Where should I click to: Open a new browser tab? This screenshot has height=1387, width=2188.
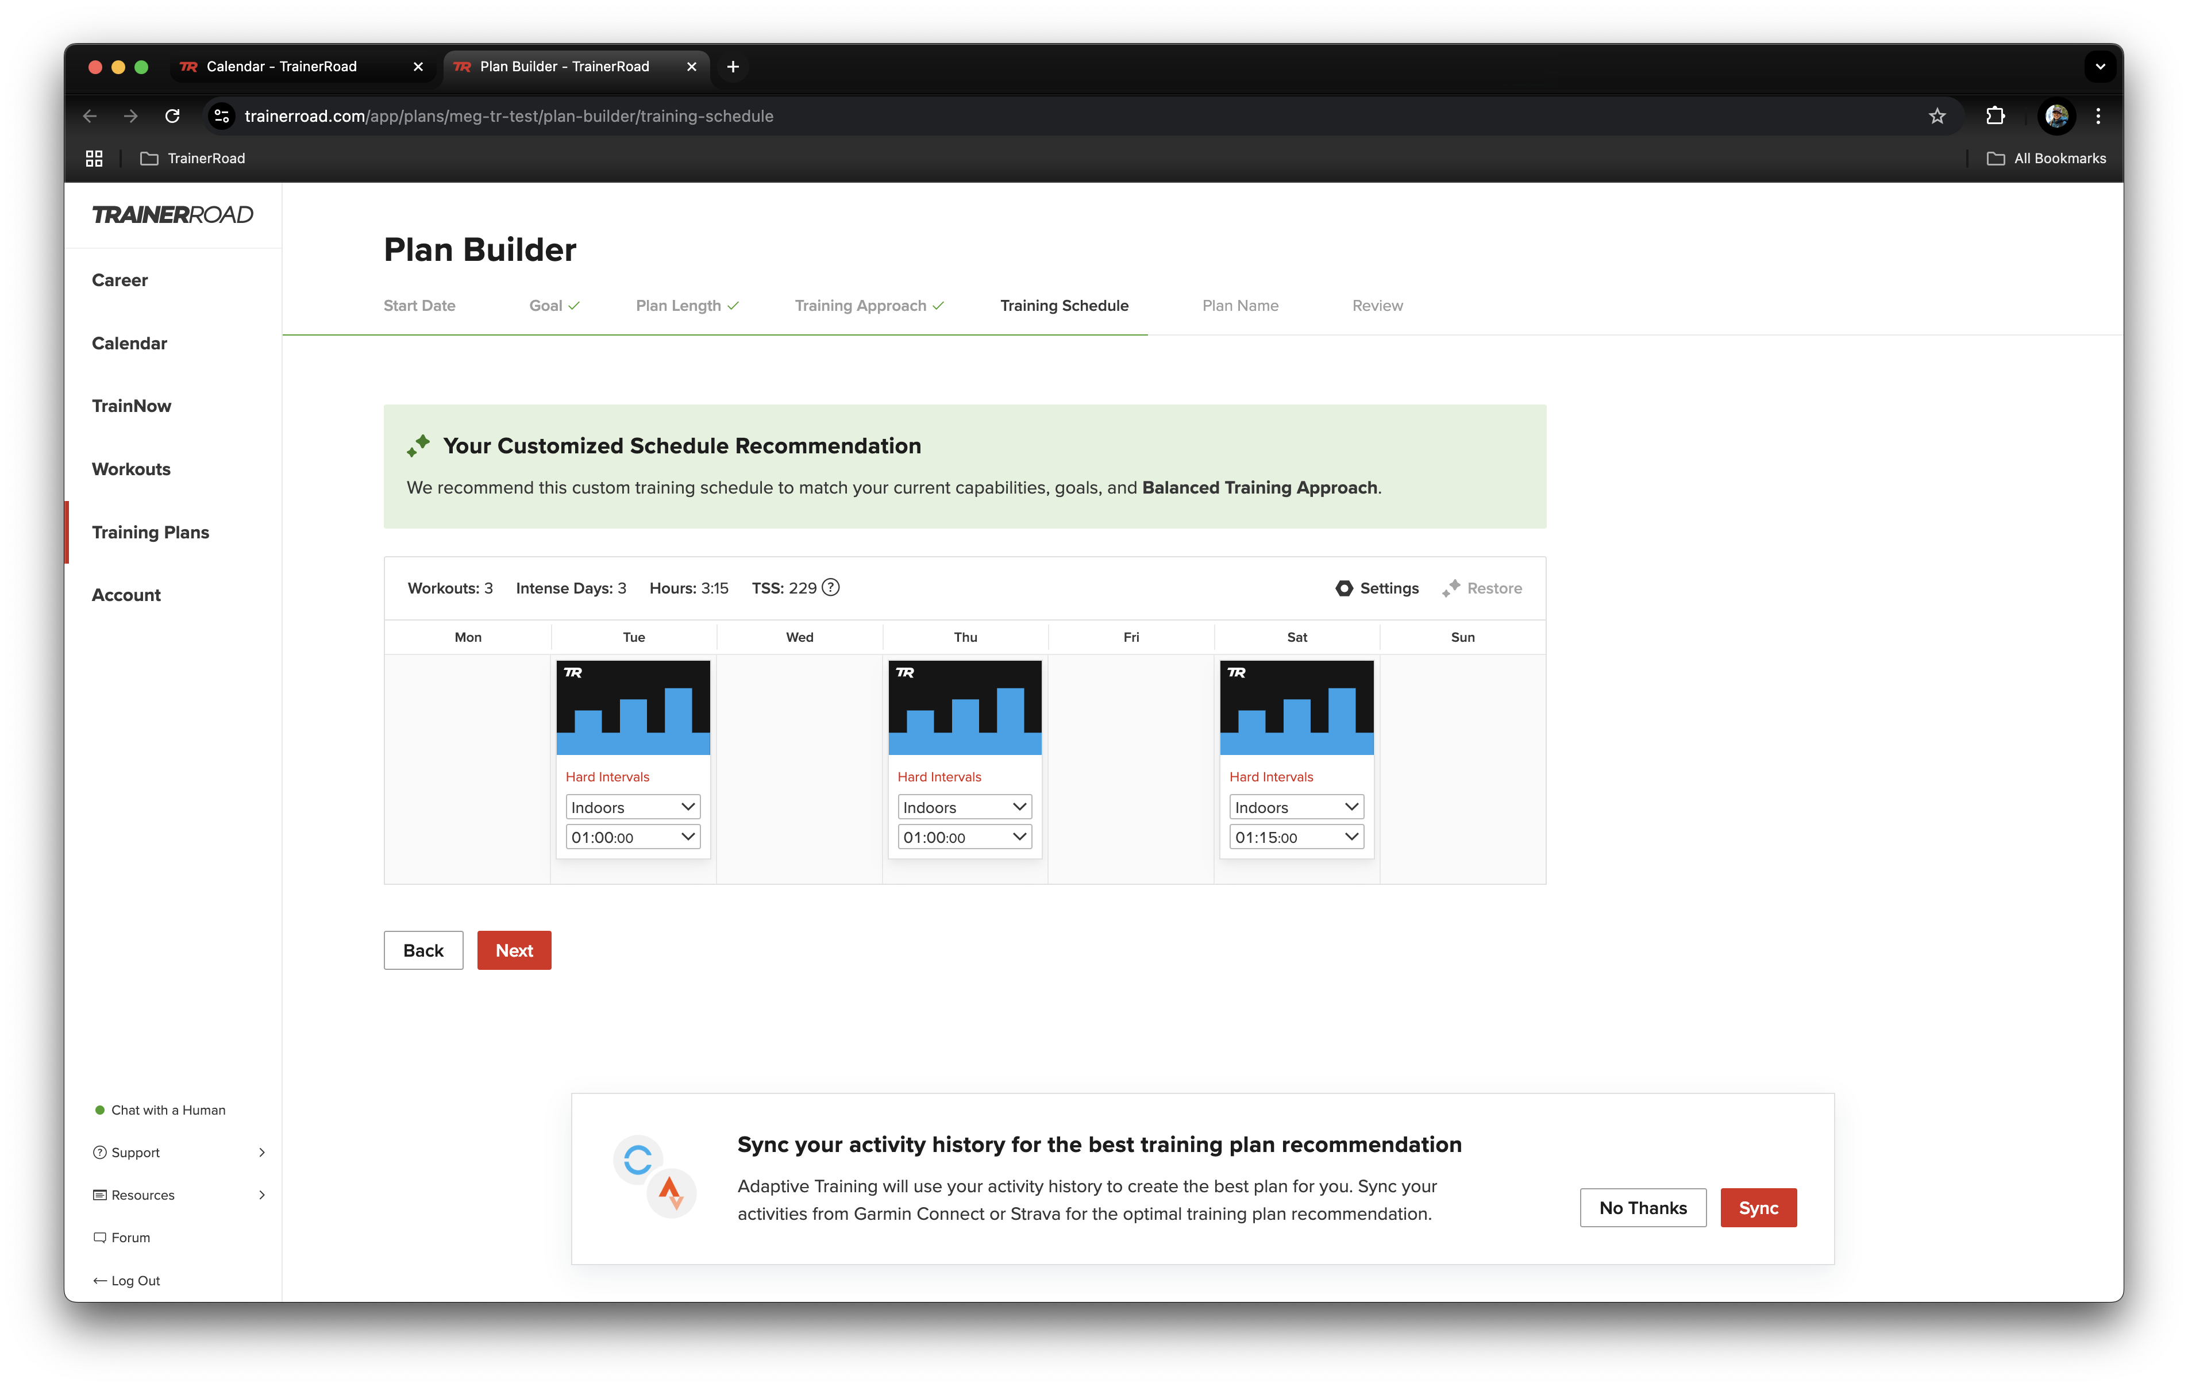(733, 66)
